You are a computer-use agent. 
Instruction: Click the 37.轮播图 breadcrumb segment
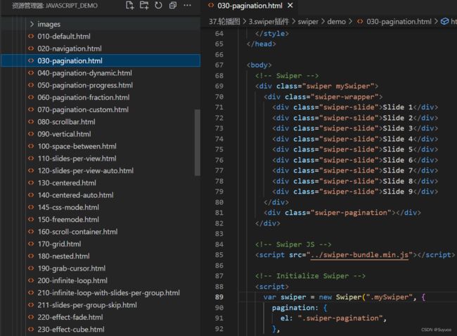coord(224,22)
